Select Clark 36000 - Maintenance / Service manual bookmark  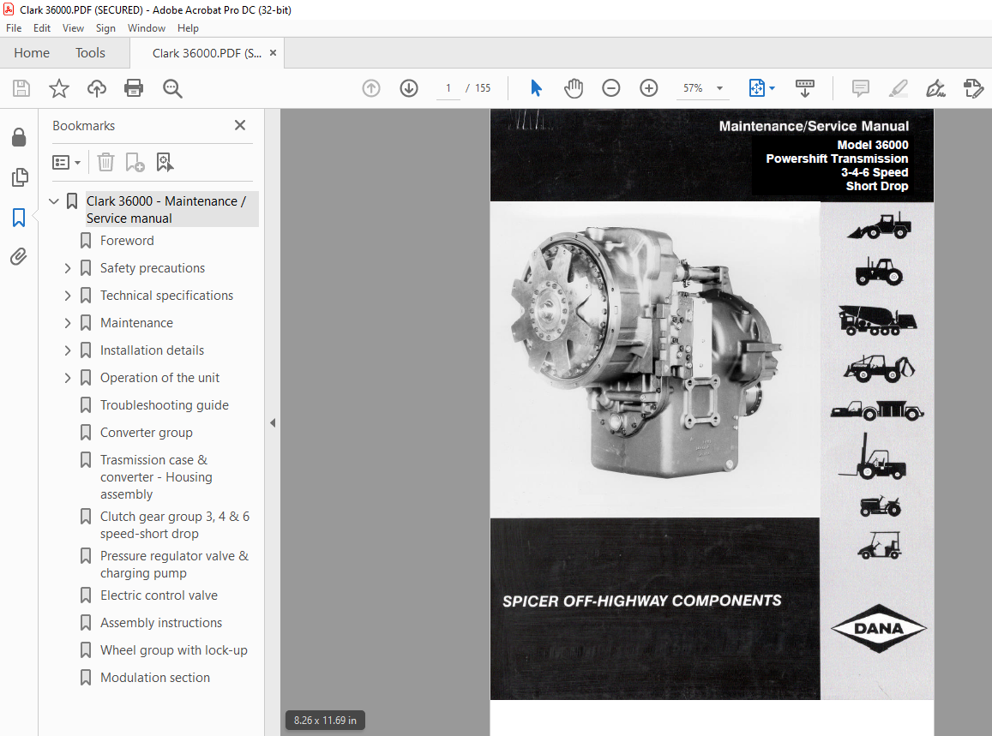pyautogui.click(x=171, y=209)
